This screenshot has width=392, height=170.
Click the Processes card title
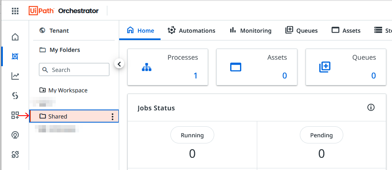(x=183, y=57)
